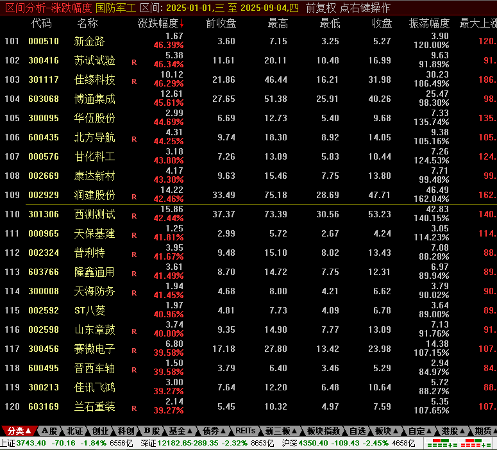Click the R marker of 润建股份
Image resolution: width=497 pixels, height=450 pixels.
134,197
